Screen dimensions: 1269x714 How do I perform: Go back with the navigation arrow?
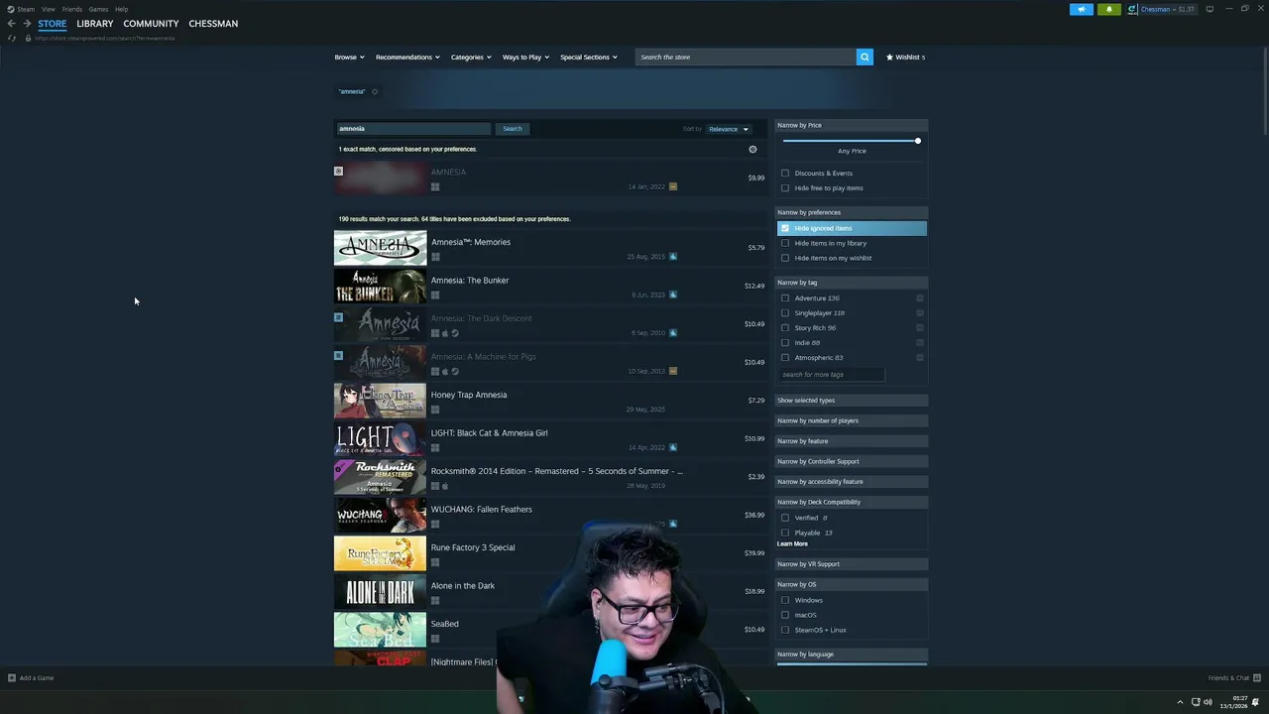(11, 23)
